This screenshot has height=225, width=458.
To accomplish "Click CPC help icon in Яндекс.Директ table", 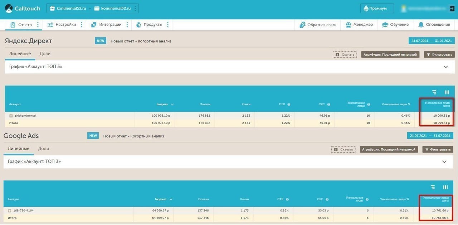I will click(x=328, y=104).
